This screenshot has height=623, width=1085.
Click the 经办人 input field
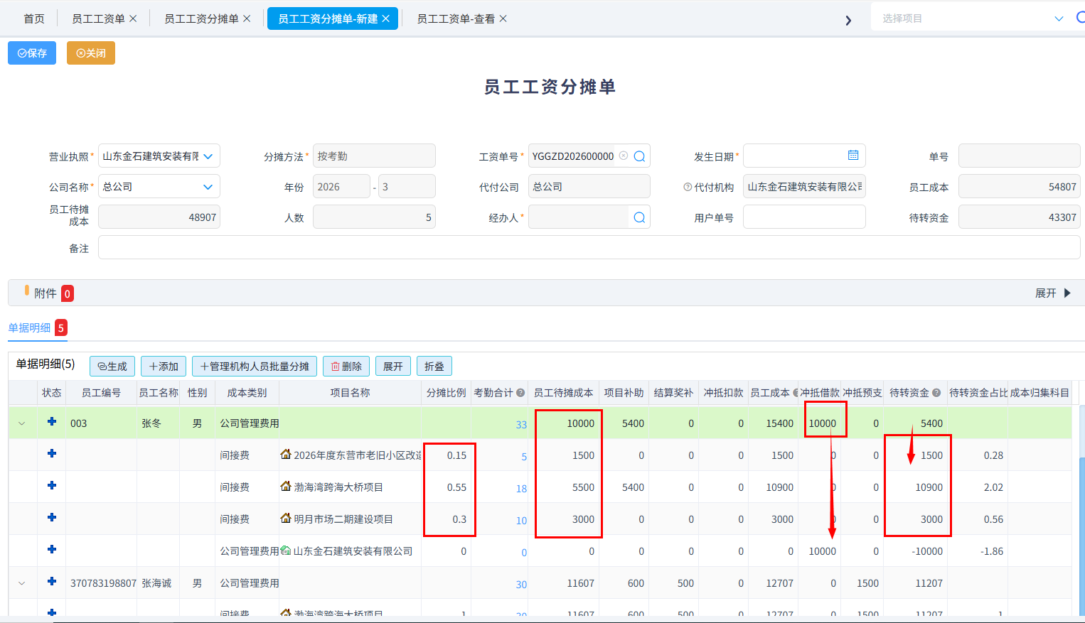coord(579,217)
